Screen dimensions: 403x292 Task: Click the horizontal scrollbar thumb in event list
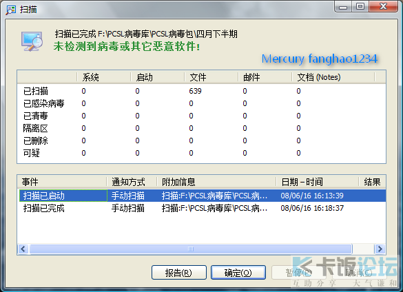coord(190,249)
